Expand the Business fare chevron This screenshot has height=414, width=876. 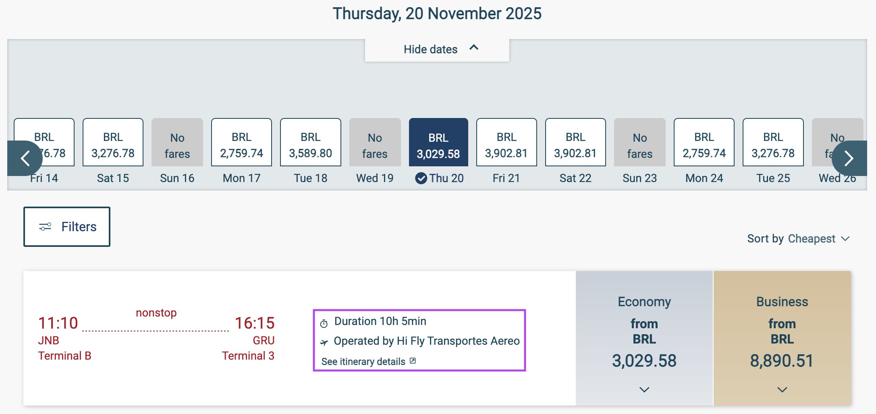(x=782, y=389)
